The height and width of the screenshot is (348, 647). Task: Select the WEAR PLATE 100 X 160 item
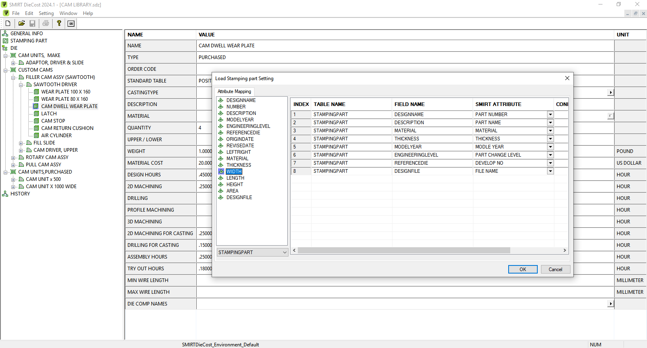point(66,92)
